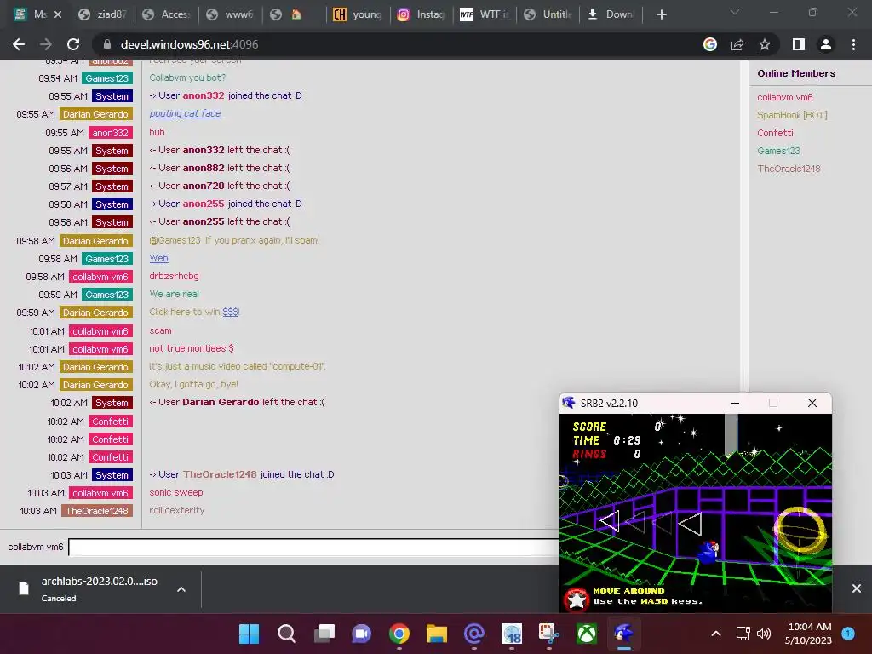This screenshot has height=654, width=872.
Task: Toggle the browser side panel icon
Action: click(799, 44)
